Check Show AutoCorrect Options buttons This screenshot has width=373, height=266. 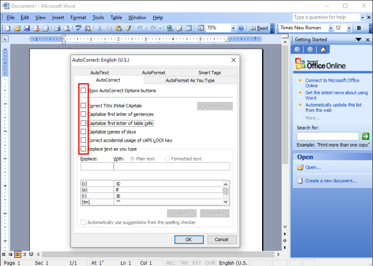pyautogui.click(x=83, y=90)
